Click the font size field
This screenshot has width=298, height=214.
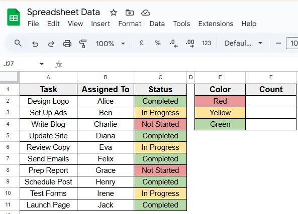(x=292, y=43)
